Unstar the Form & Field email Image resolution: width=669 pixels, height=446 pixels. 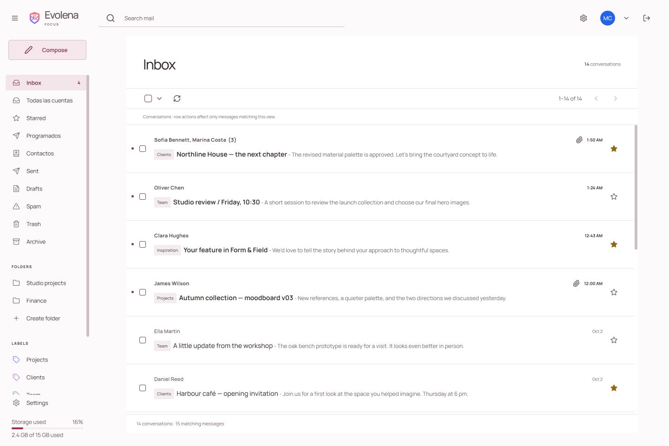tap(614, 244)
